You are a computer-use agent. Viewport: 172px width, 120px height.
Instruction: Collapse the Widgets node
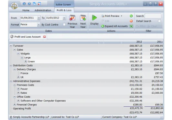tap(18, 54)
